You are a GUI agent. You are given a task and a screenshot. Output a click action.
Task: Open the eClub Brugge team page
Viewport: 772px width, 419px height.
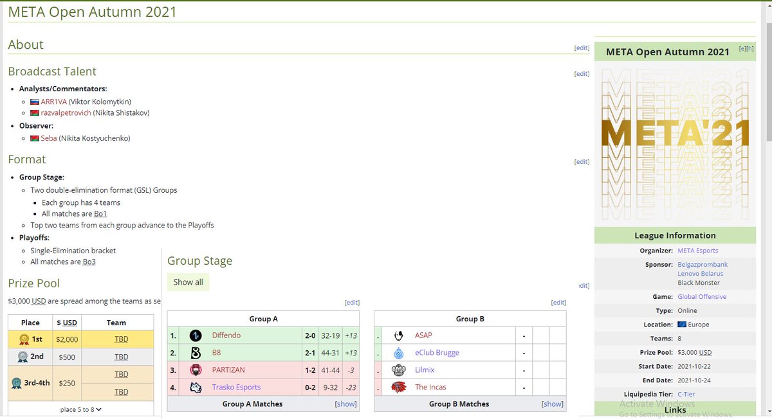tap(437, 353)
